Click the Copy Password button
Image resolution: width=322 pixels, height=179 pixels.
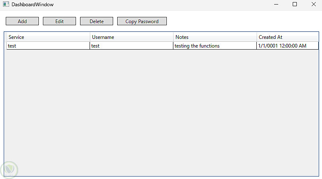tap(142, 21)
